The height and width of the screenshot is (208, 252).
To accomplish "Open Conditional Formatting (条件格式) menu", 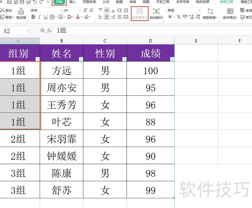I will pos(230,14).
